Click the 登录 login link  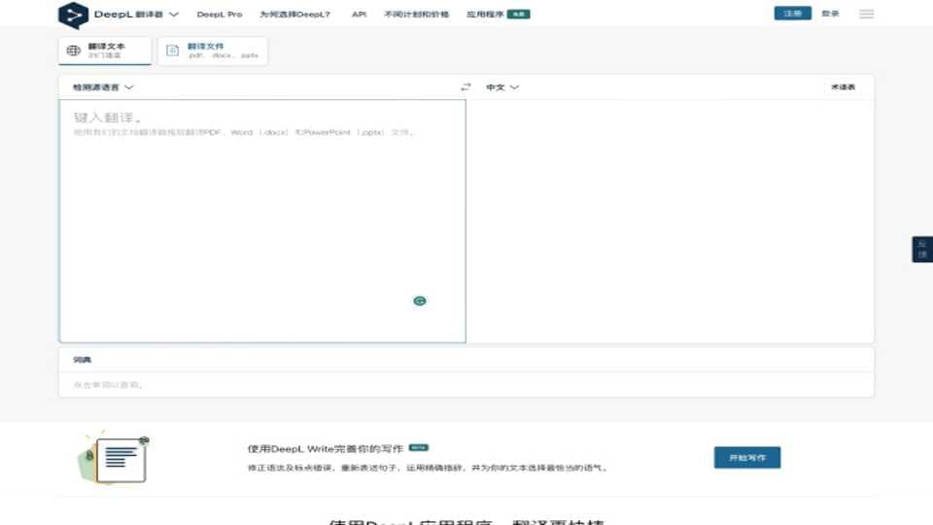[x=830, y=13]
